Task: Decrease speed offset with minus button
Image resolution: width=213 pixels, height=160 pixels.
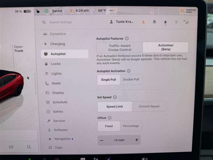Action: point(102,140)
